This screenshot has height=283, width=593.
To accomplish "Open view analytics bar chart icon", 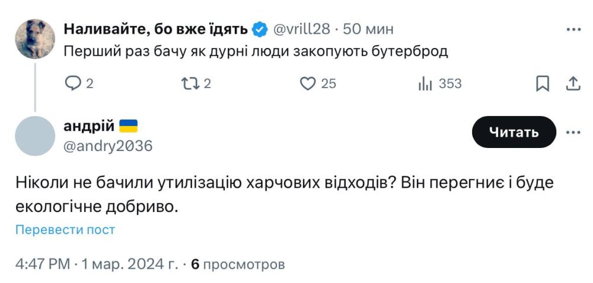I will click(x=425, y=84).
